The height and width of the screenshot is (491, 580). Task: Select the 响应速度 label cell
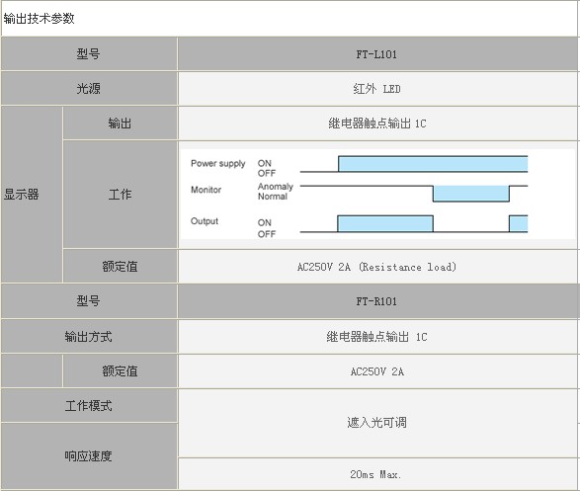pyautogui.click(x=89, y=456)
